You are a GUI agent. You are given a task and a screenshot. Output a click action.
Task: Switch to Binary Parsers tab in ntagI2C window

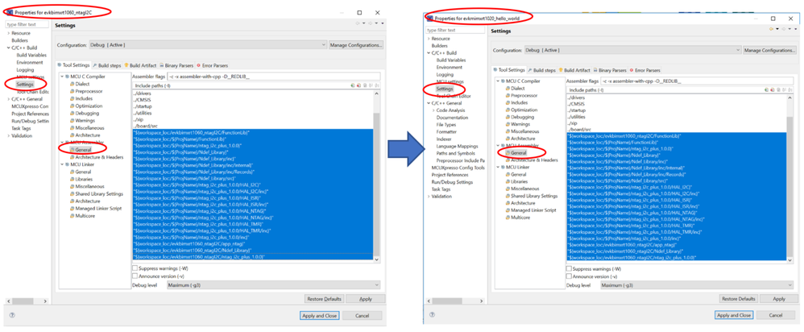pyautogui.click(x=176, y=66)
